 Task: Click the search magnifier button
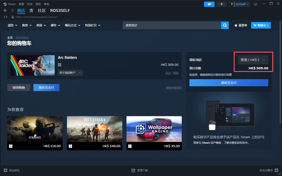(225, 25)
